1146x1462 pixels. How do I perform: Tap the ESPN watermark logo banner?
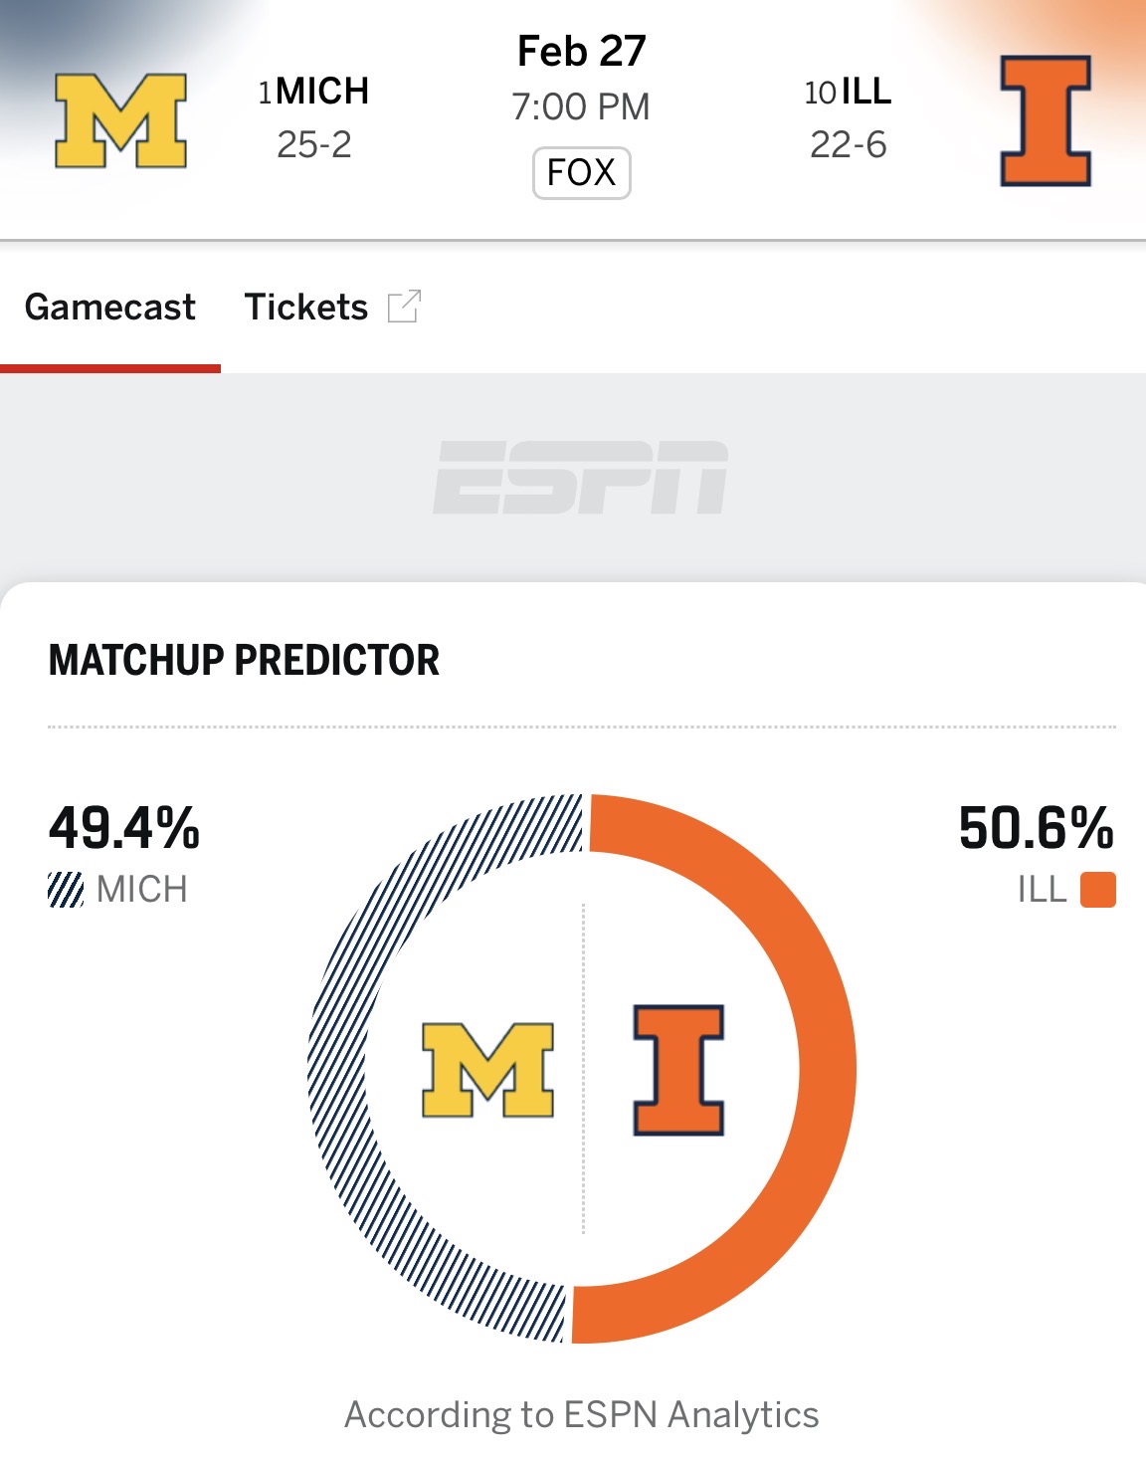tap(581, 478)
